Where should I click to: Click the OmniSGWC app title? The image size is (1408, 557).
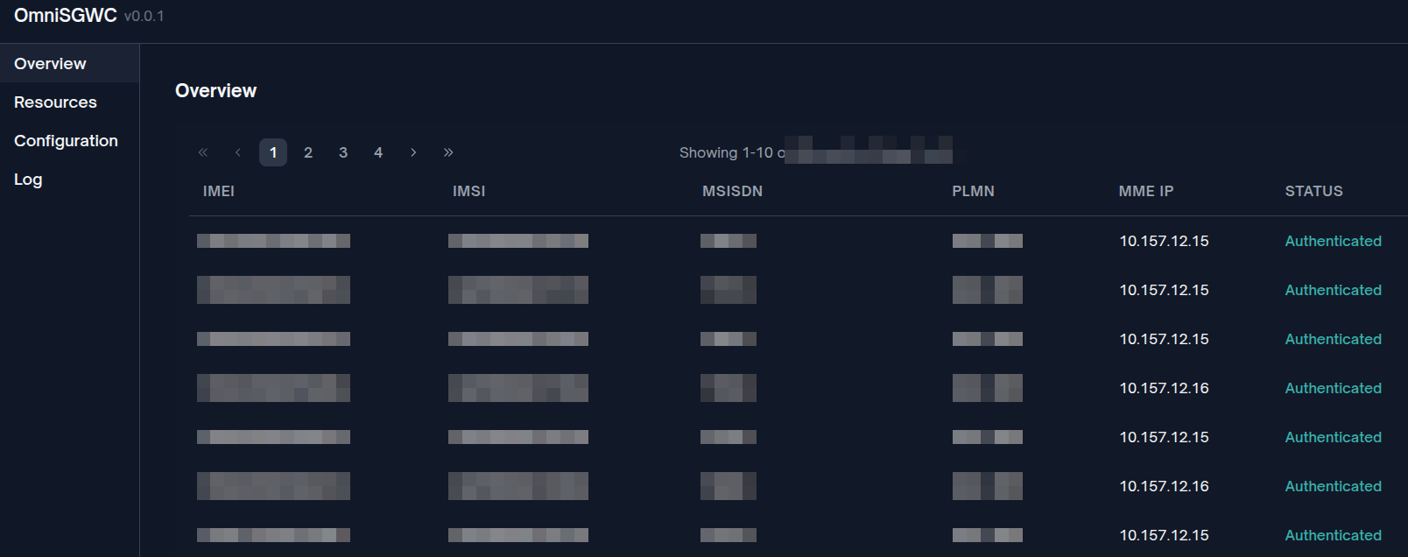click(x=66, y=16)
